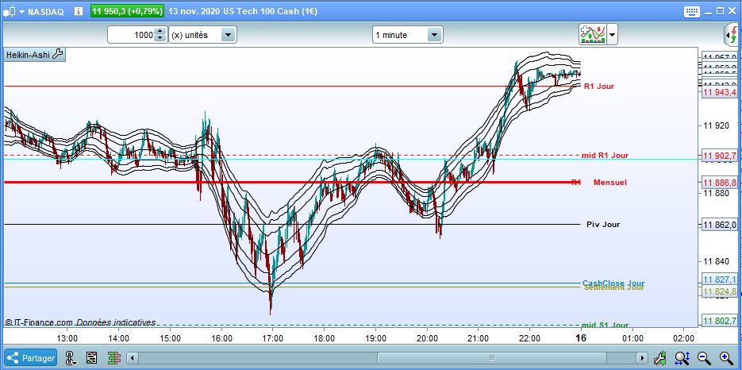Click the horizontal scrollbar thumb
The height and width of the screenshot is (370, 742).
pos(492,358)
